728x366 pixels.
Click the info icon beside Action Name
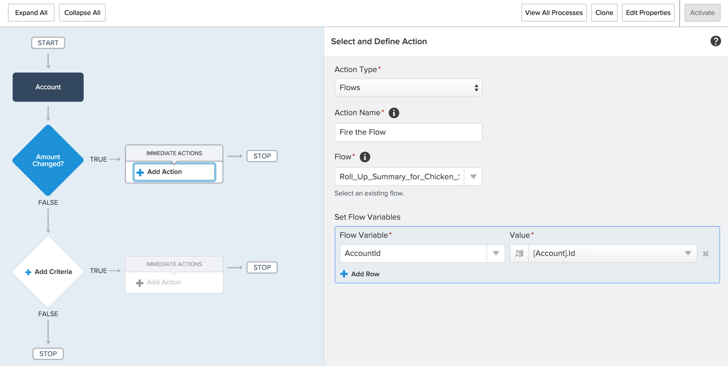pyautogui.click(x=394, y=112)
